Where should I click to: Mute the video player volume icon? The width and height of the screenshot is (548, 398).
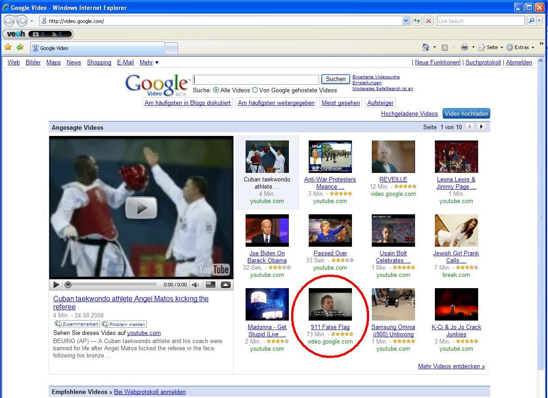coord(196,285)
